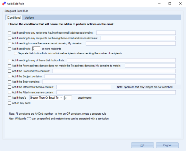Click the Add/Edit Rule gear icon in title bar
The width and height of the screenshot is (186, 151).
pyautogui.click(x=4, y=4)
